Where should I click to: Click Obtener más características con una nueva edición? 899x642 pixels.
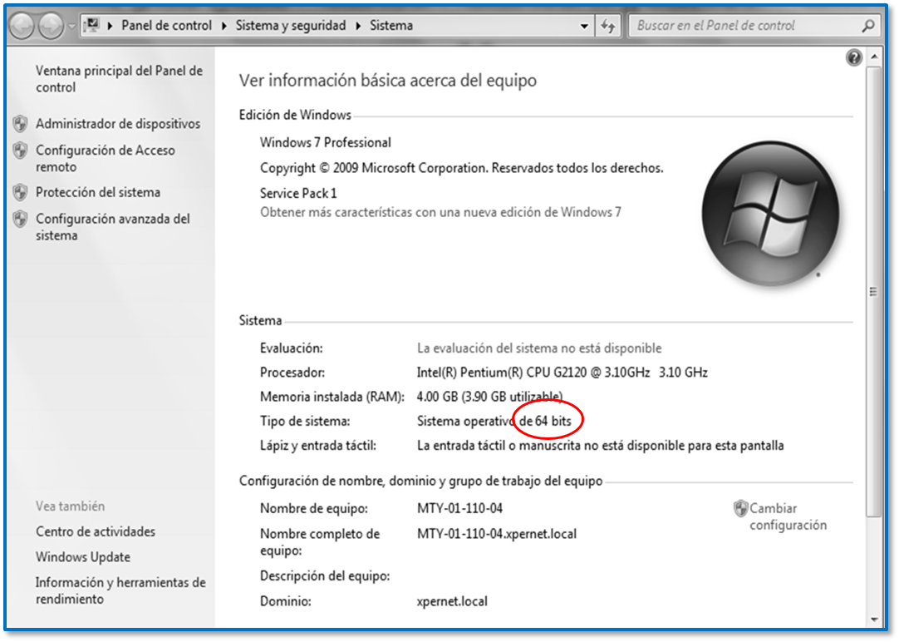(440, 212)
